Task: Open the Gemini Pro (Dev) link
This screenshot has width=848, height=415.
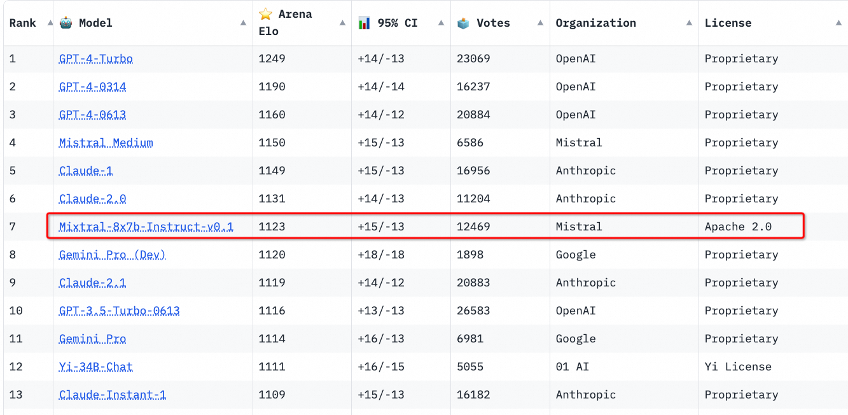Action: (x=113, y=255)
